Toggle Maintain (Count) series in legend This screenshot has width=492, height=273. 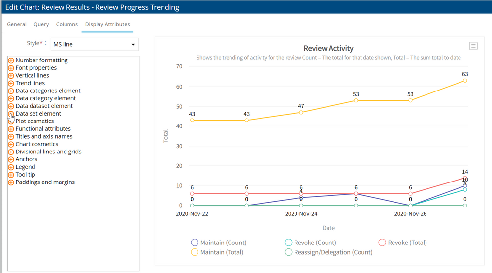click(218, 243)
